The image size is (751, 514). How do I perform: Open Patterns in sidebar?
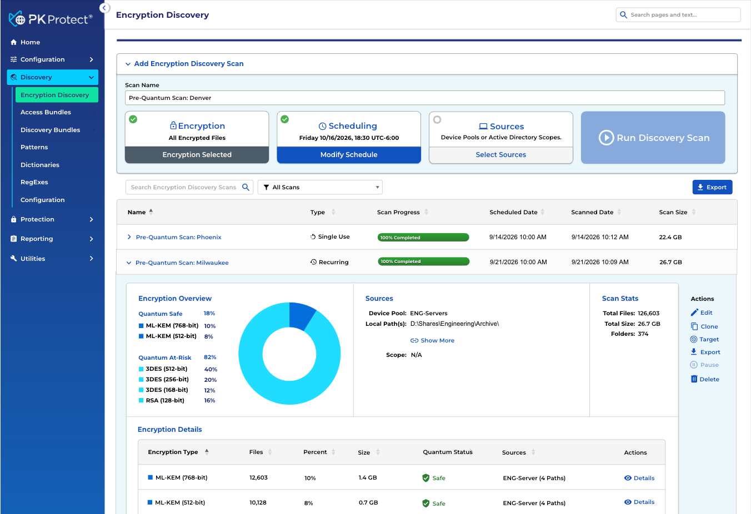tap(34, 147)
